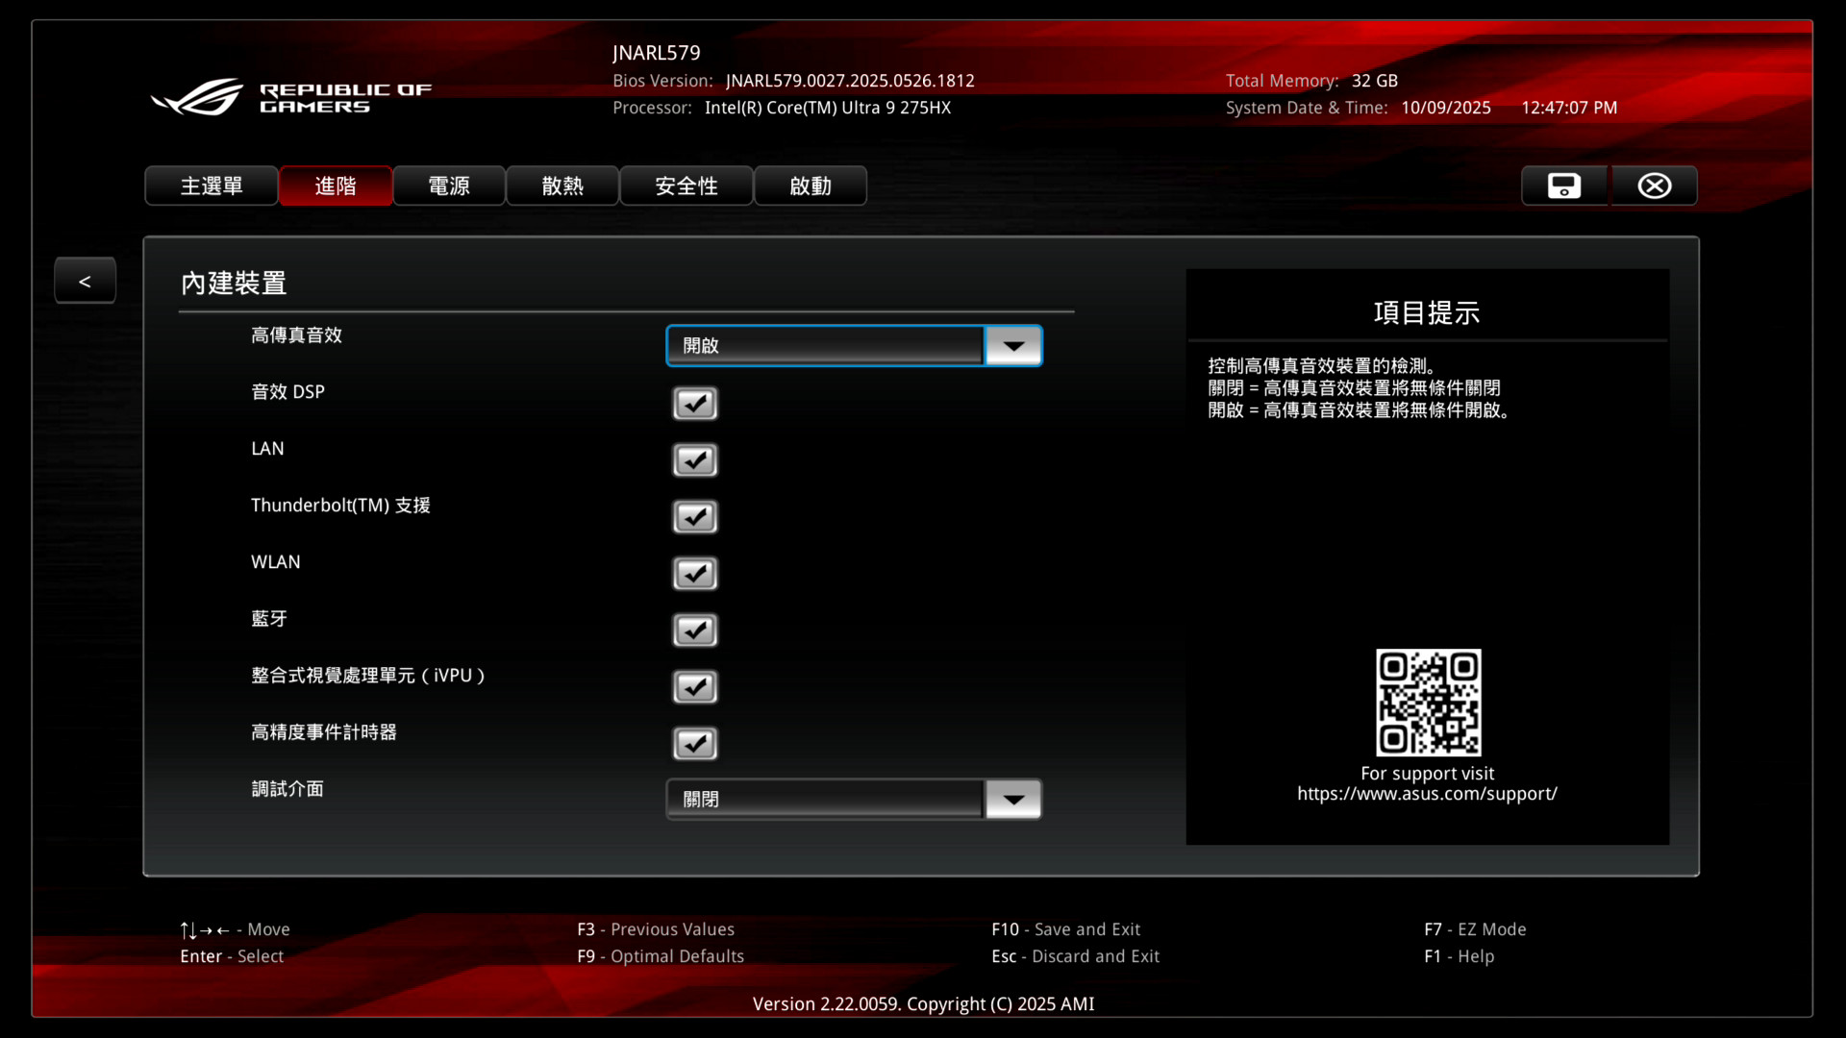Screen dimensions: 1846x1038
Task: Expand the 調試介面 dropdown arrow
Action: click(x=1012, y=800)
